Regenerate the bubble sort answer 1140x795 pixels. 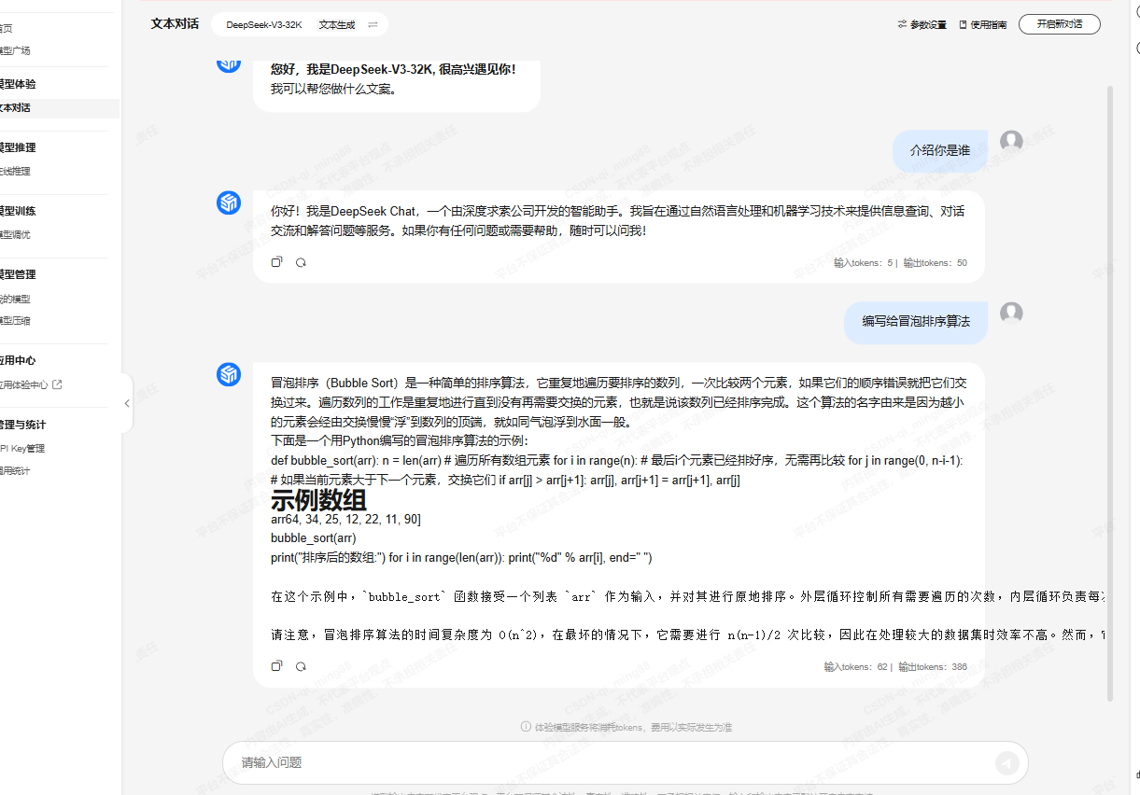[x=301, y=666]
